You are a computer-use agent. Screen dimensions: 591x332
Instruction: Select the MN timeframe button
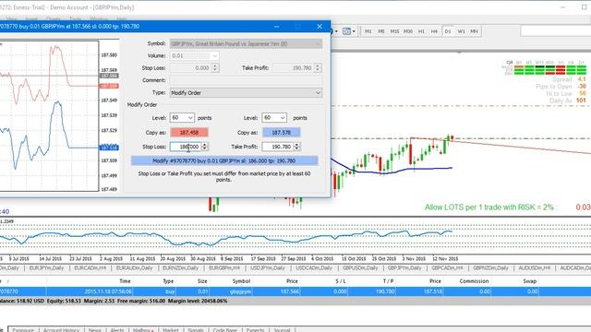coord(474,31)
